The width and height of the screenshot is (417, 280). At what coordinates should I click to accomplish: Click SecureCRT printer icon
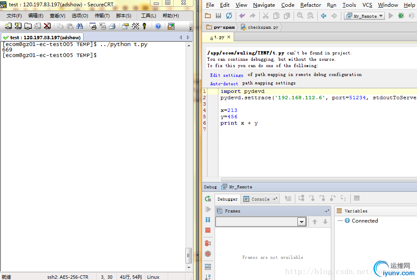point(112,26)
